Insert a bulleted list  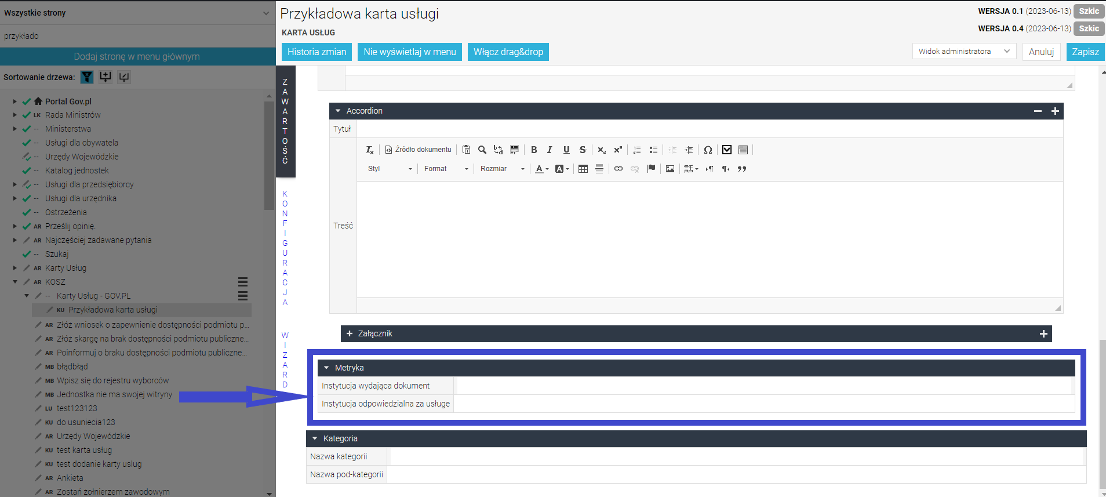coord(653,150)
